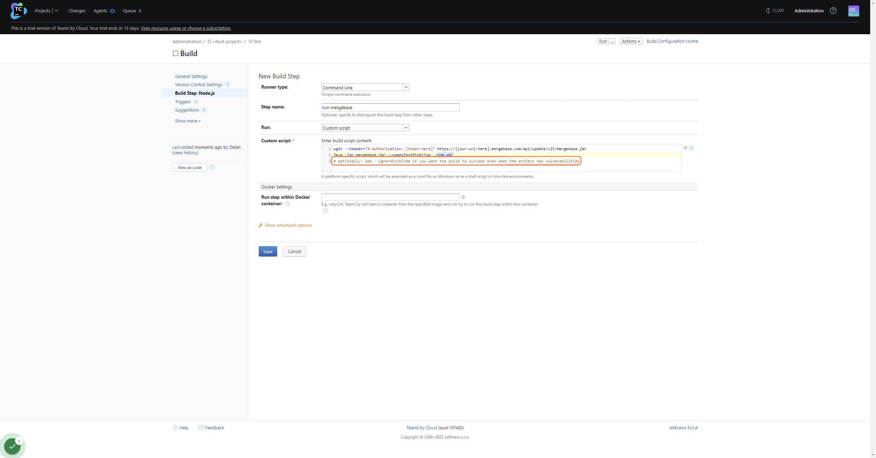Select Triggers in sidebar
876x458 pixels.
(183, 102)
